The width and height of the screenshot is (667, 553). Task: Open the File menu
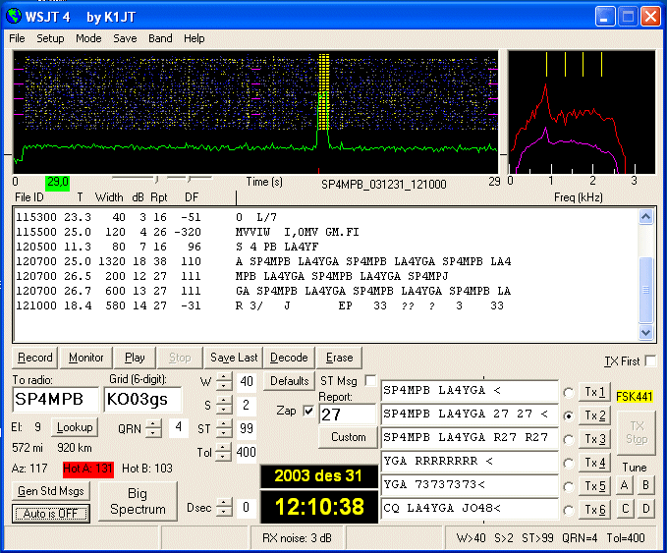(x=17, y=38)
